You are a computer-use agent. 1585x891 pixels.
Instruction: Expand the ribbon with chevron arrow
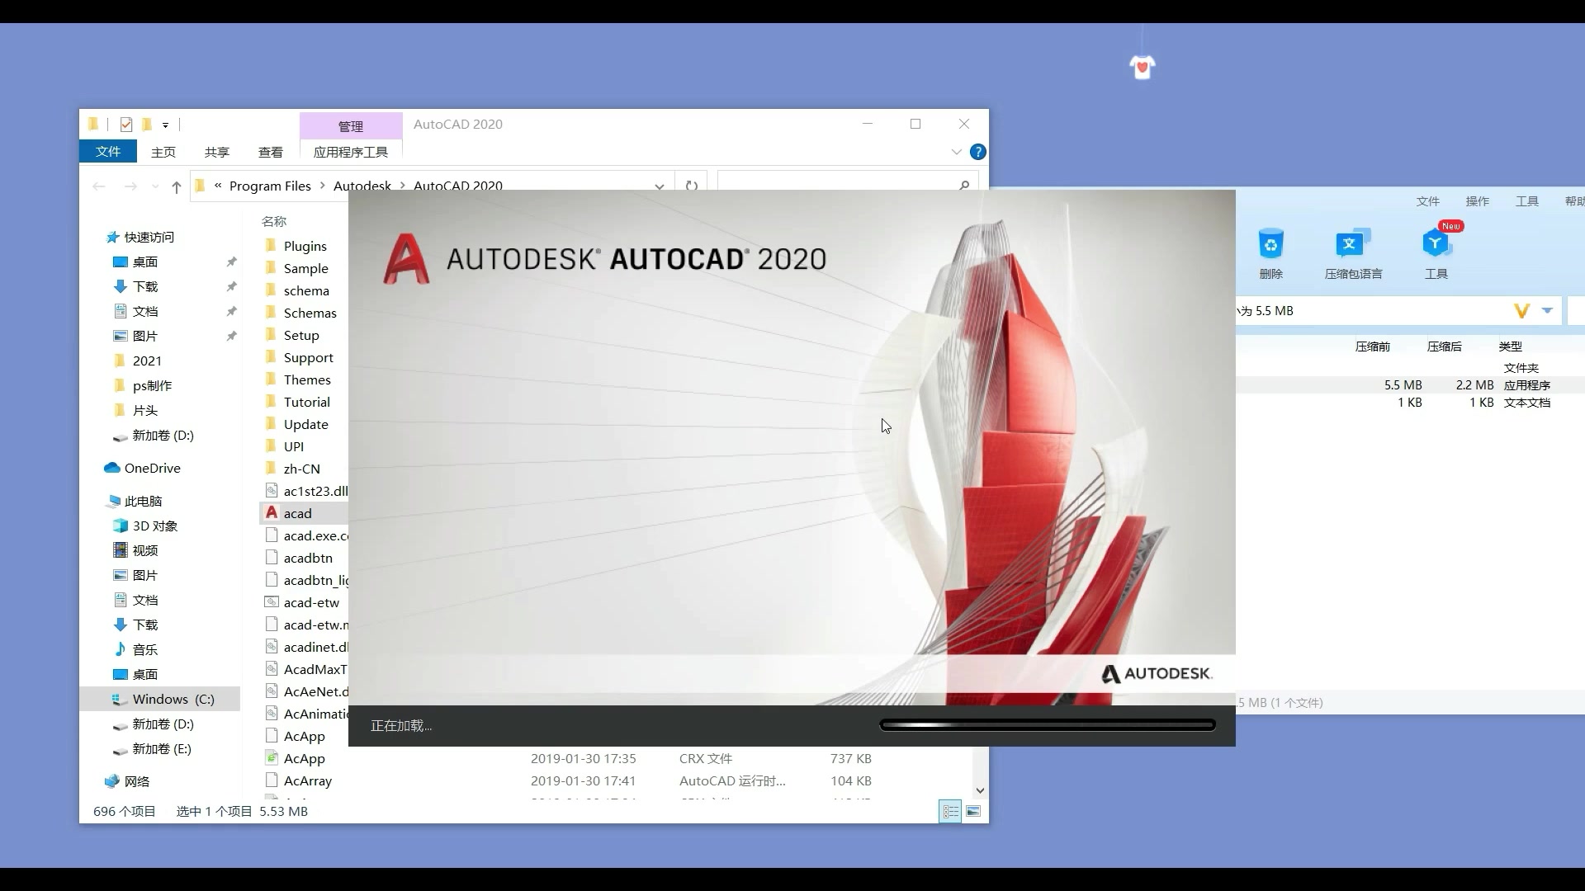[x=956, y=152]
